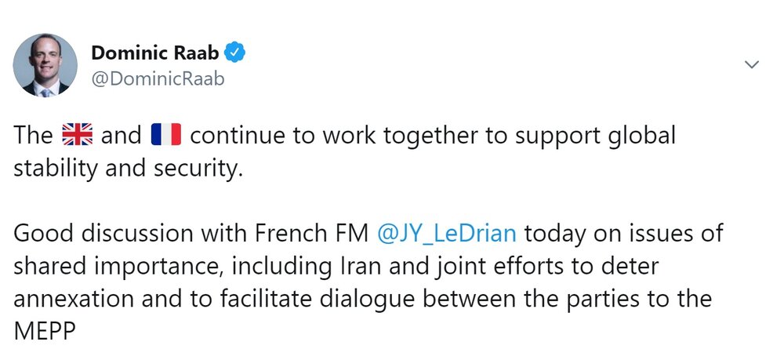Click the word annexation
This screenshot has width=784, height=360.
pos(74,299)
